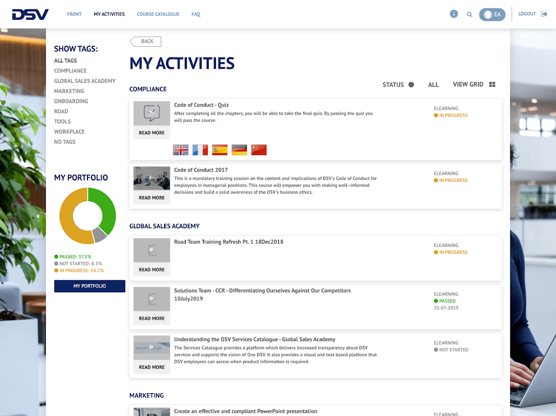Switch to grid view icon
The width and height of the screenshot is (556, 416).
492,84
